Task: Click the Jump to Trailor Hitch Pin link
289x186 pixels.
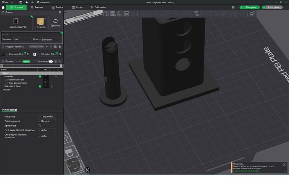Action: pos(246,171)
